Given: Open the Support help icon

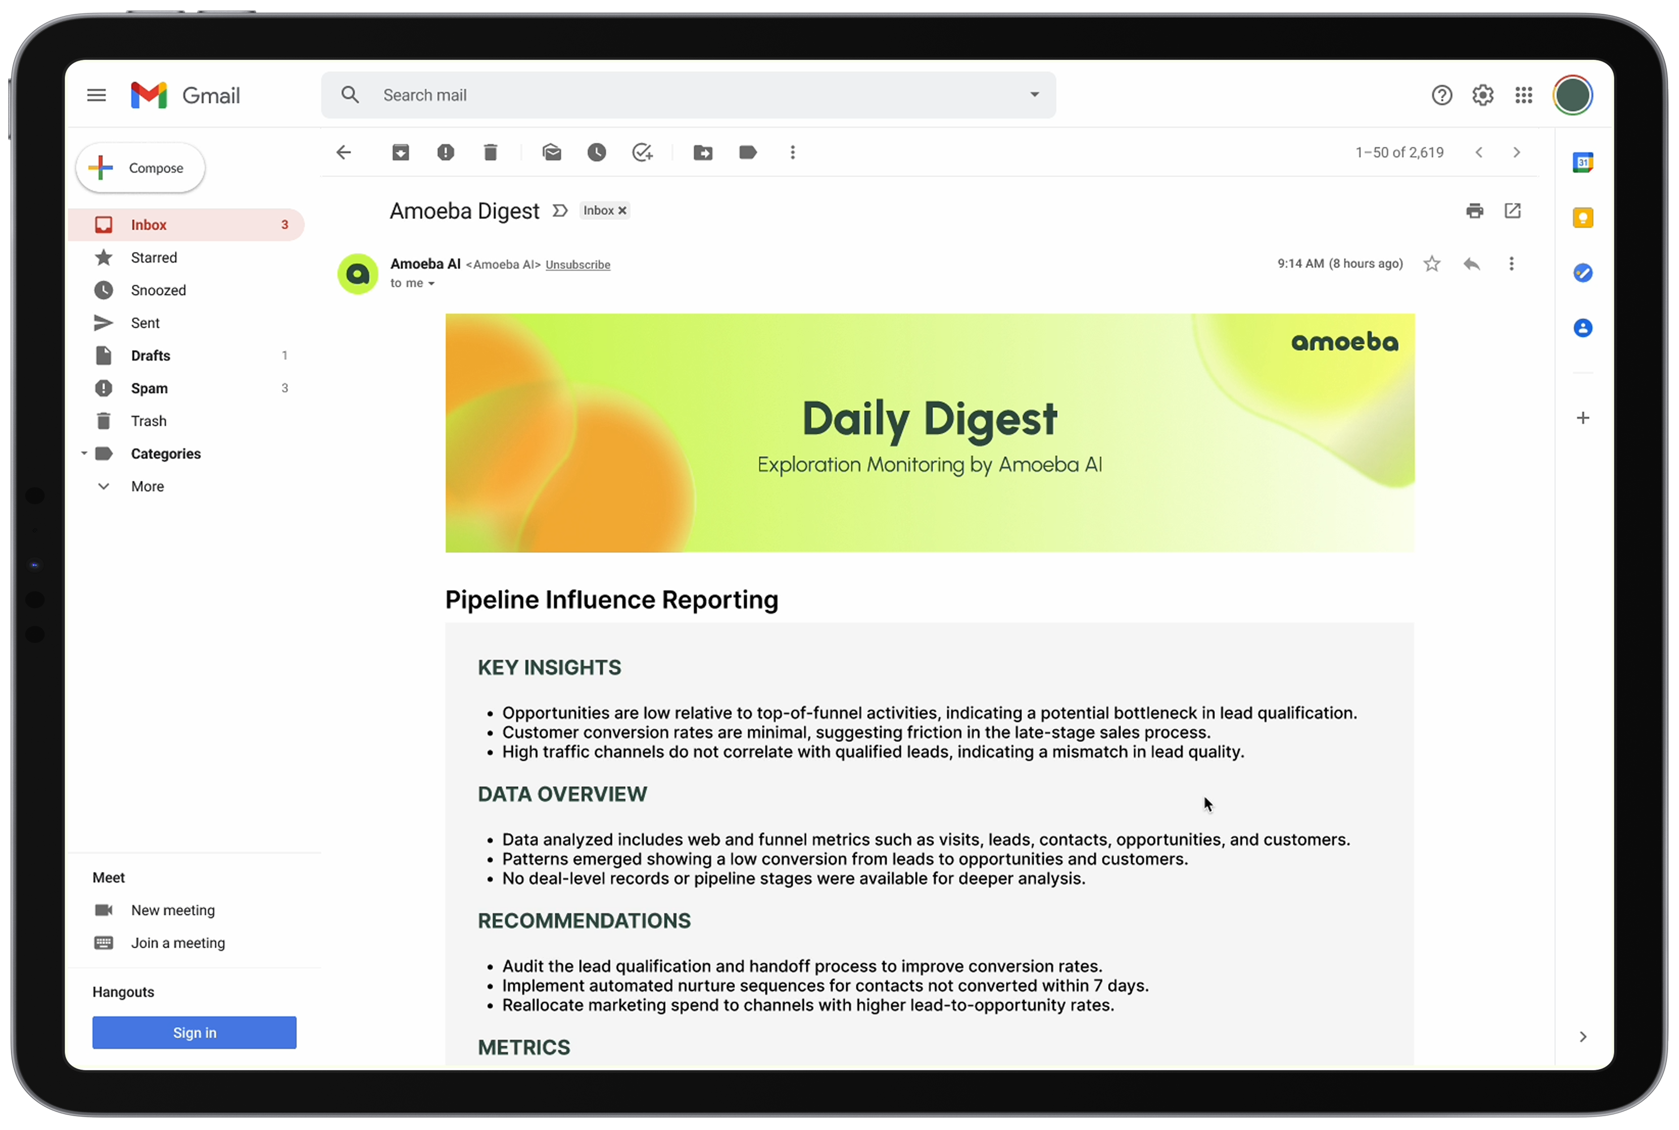Looking at the screenshot, I should tap(1441, 95).
